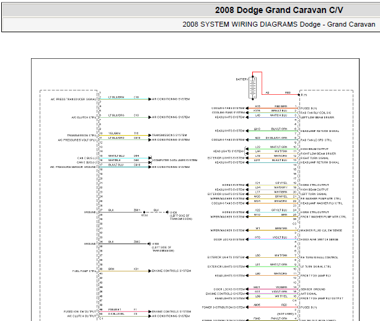The height and width of the screenshot is (321, 380).
Task: Click the 'GRY/YEL' wire color label
Action: click(281, 183)
